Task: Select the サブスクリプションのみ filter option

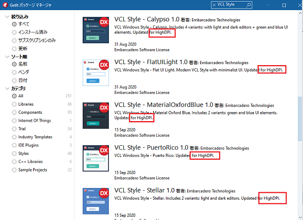Action: click(14, 41)
